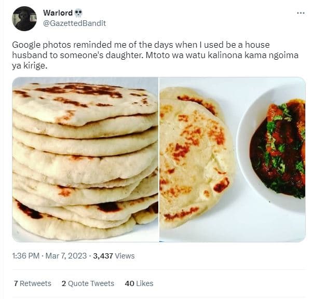Screen dimensions: 313x299
Task: Open the stacked flatbreads photo on left
Action: (85, 159)
